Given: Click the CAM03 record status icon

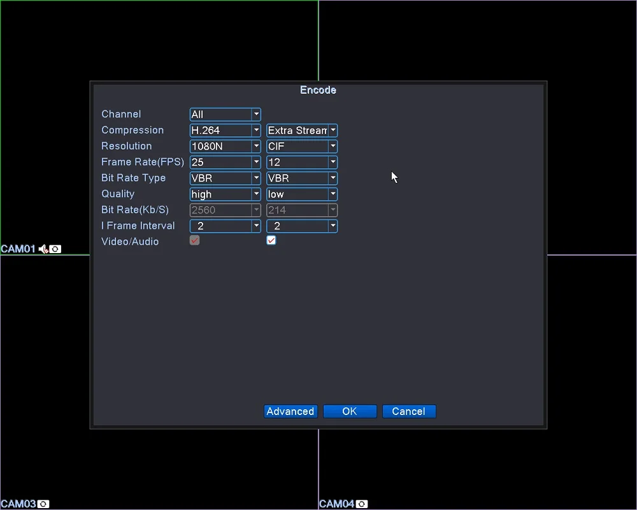Looking at the screenshot, I should pos(43,504).
